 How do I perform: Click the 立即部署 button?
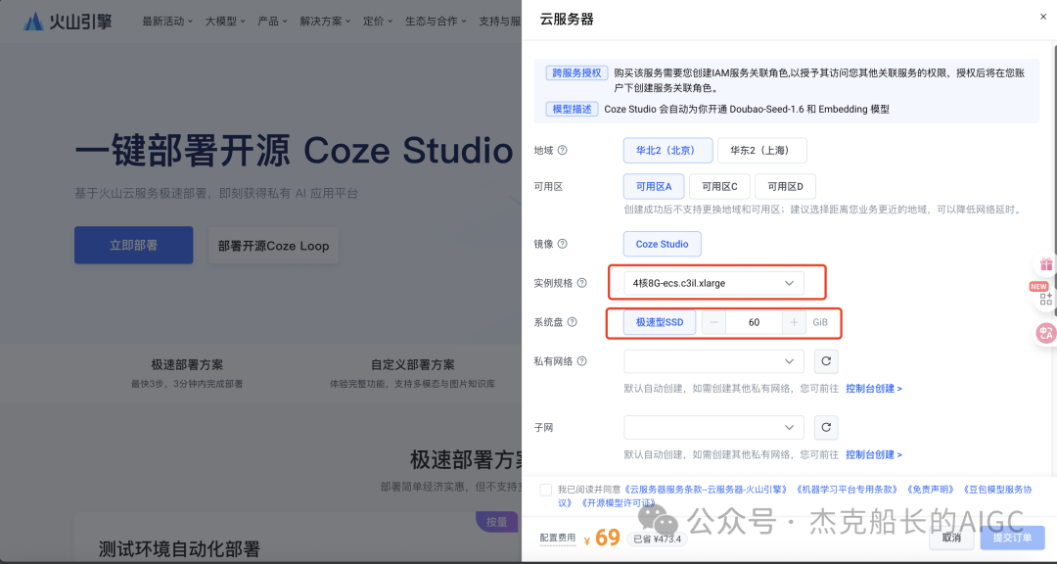(133, 245)
